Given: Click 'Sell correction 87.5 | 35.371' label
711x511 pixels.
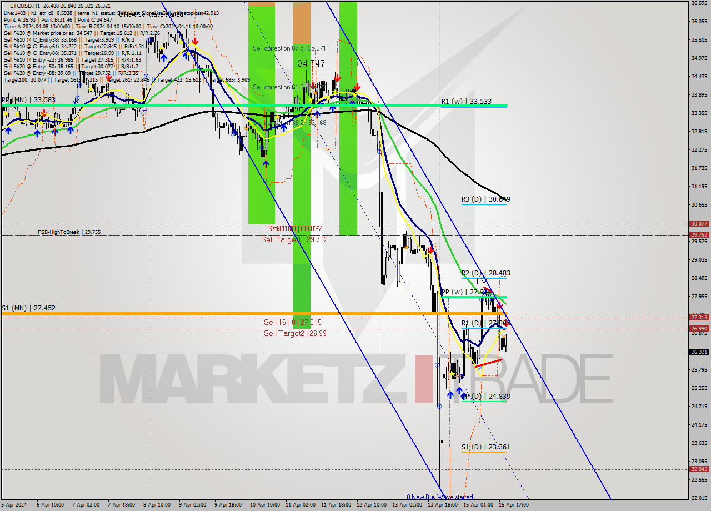Looking at the screenshot, I should [288, 48].
